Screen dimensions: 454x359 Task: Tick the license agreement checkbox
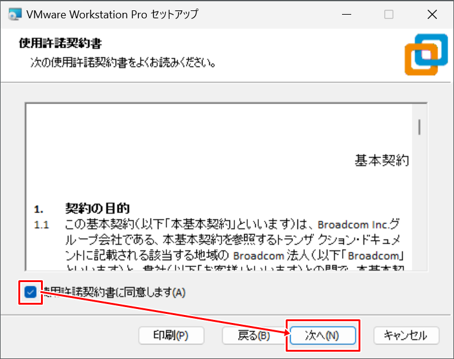pyautogui.click(x=31, y=292)
